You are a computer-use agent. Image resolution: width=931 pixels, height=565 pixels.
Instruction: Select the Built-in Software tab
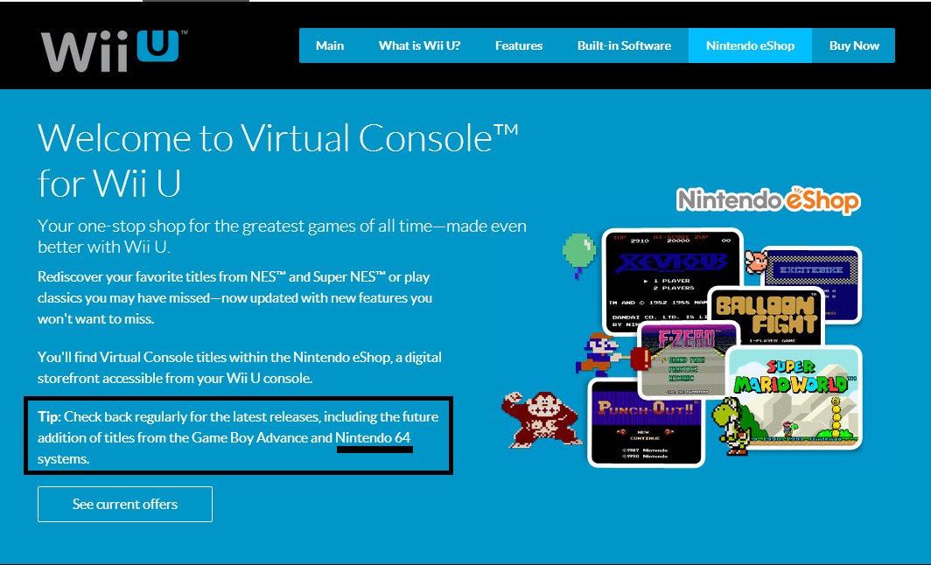[624, 45]
